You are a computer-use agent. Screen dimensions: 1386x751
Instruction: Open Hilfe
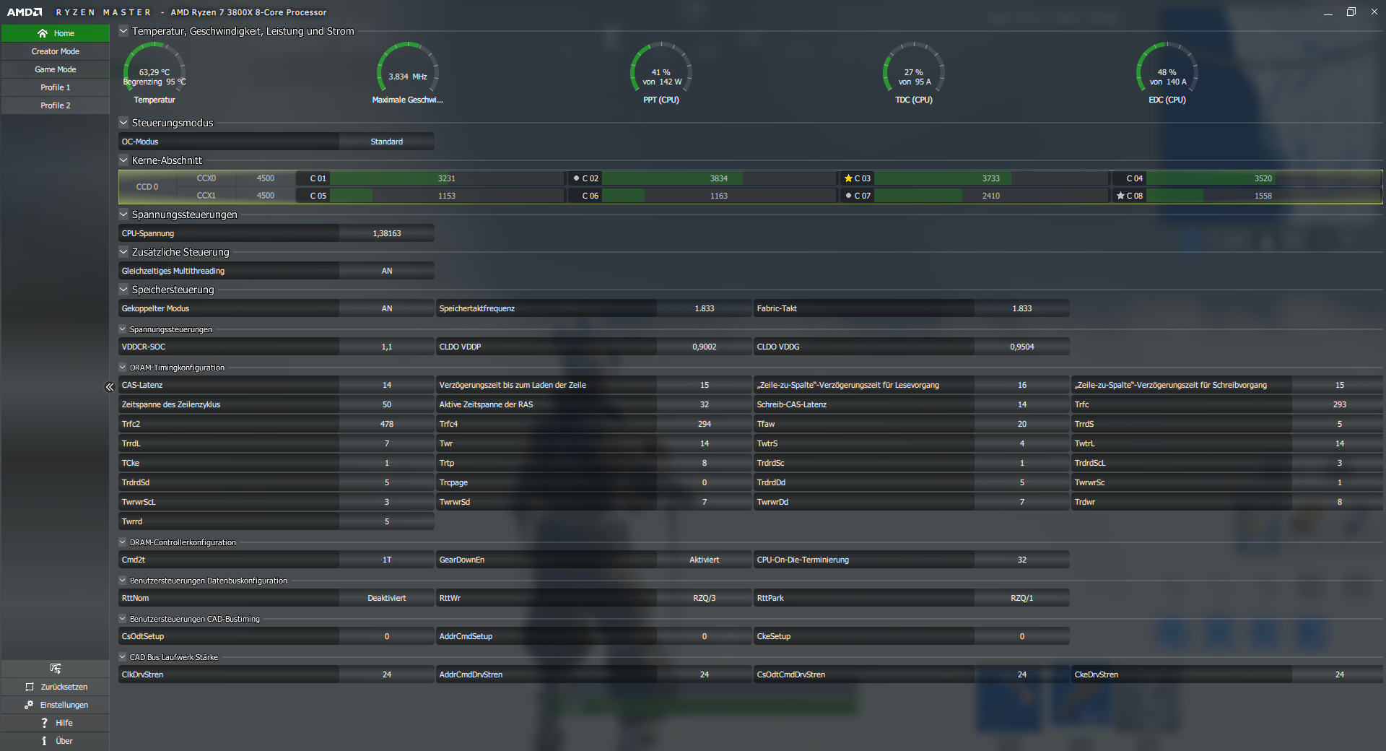click(x=56, y=723)
